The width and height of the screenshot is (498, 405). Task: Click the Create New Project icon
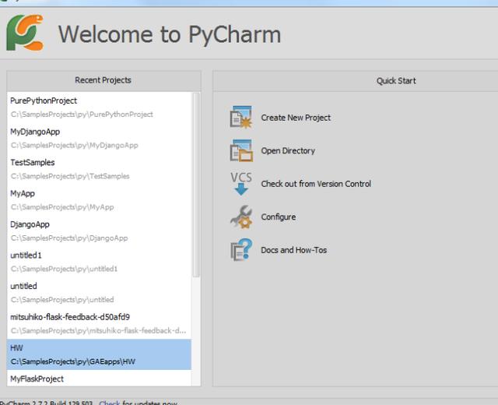click(241, 117)
